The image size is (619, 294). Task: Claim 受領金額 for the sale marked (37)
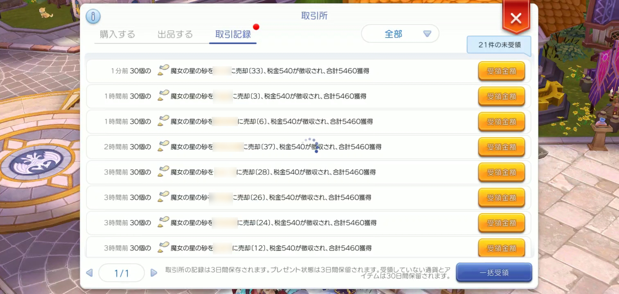(502, 147)
